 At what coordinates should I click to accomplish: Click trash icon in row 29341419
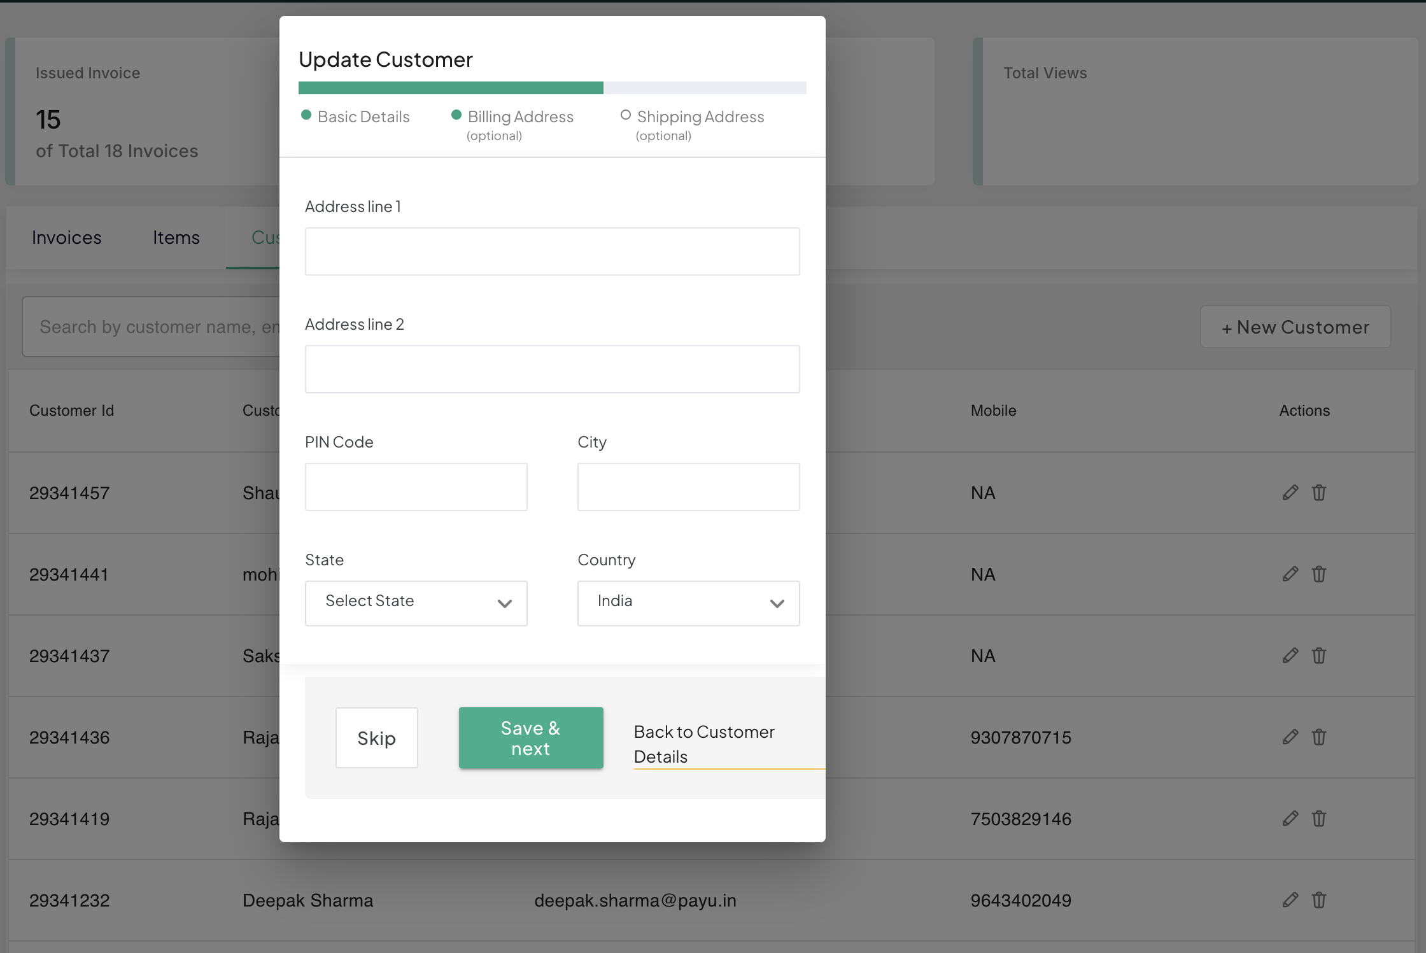(1319, 819)
